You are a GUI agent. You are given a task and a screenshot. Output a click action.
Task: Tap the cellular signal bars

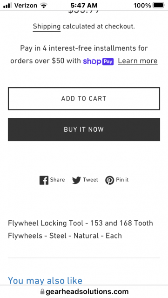pyautogui.click(x=7, y=6)
